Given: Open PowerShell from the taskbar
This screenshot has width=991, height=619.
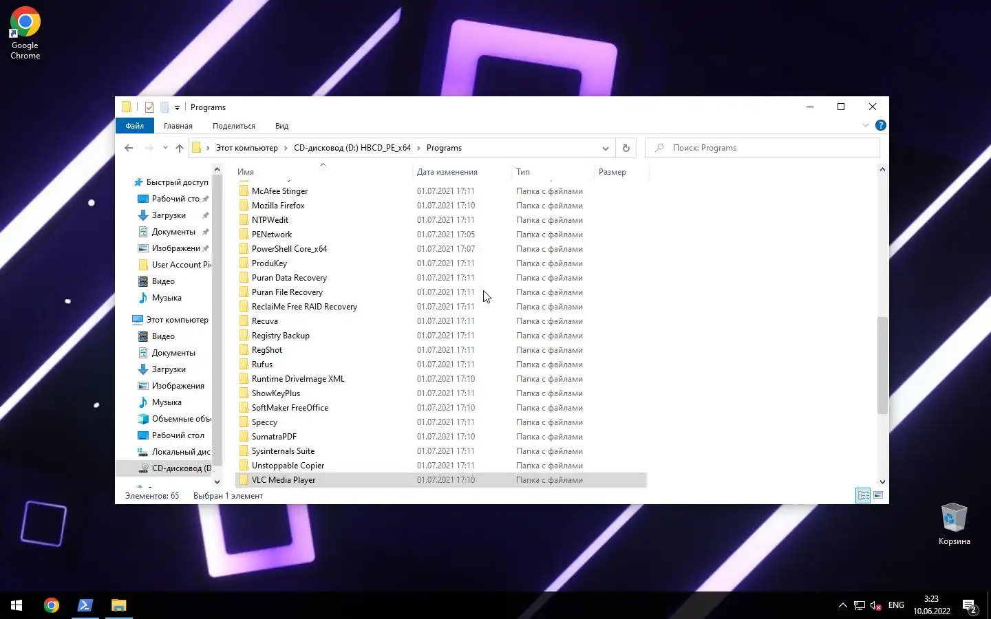Looking at the screenshot, I should click(85, 605).
